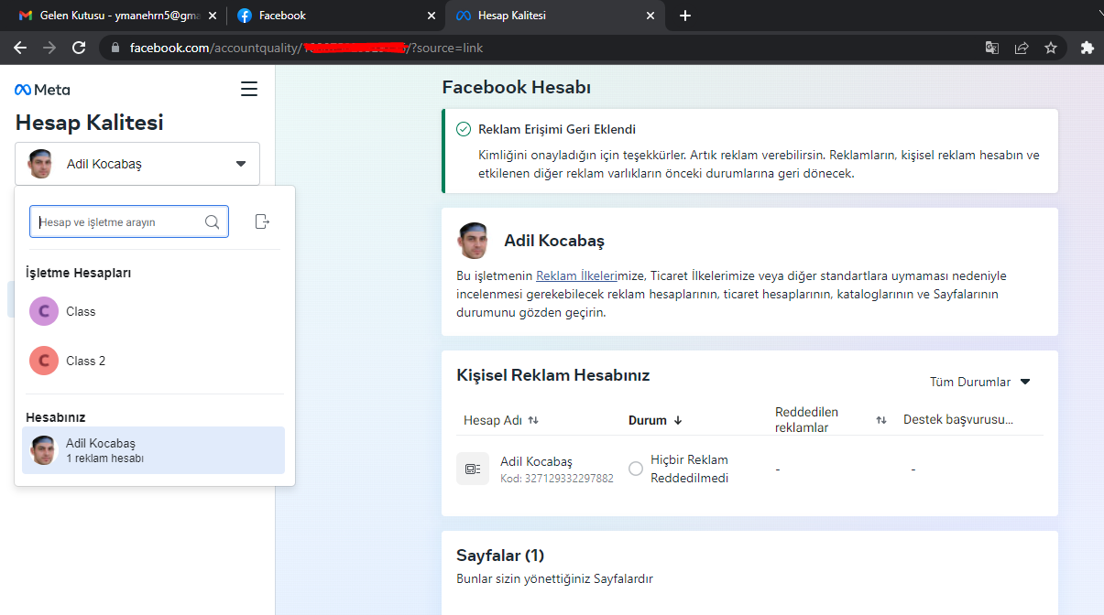Sort by Reddedilen reklamlar column arrows
Viewport: 1104px width, 615px height.
click(x=881, y=420)
